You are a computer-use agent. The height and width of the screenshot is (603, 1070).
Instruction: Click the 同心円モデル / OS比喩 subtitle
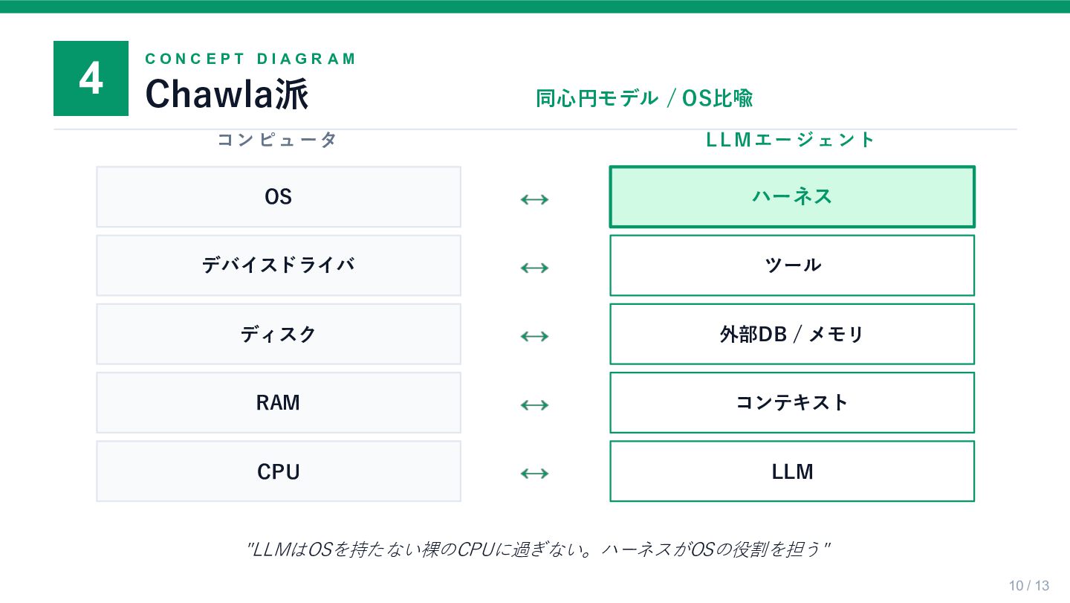(644, 98)
